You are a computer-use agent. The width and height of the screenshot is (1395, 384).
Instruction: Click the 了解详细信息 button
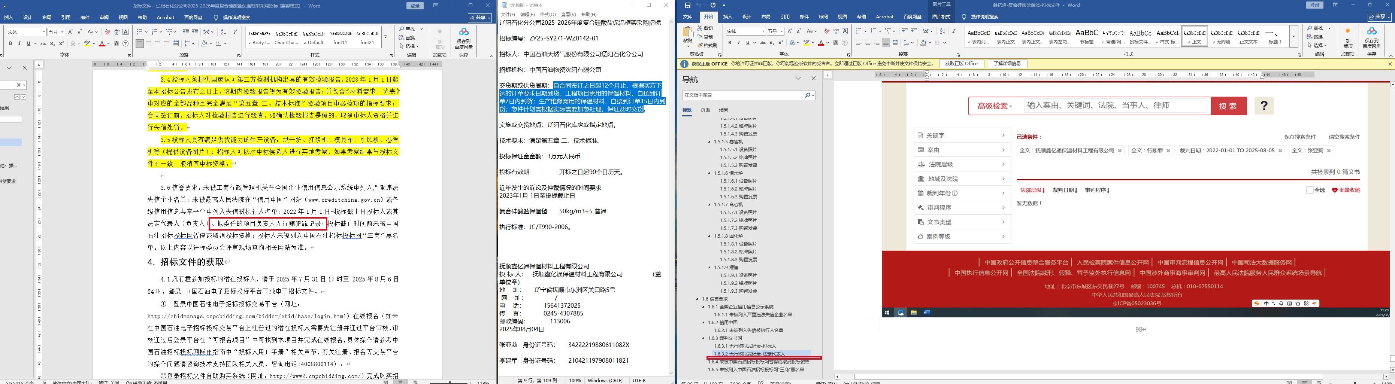tap(1007, 64)
